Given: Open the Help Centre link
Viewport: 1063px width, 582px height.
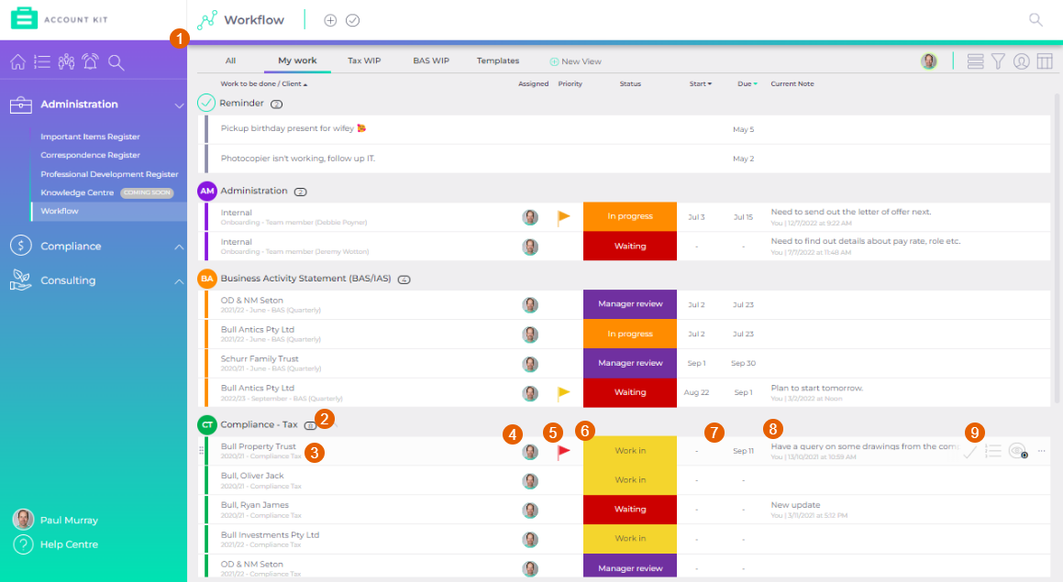Looking at the screenshot, I should click(69, 544).
